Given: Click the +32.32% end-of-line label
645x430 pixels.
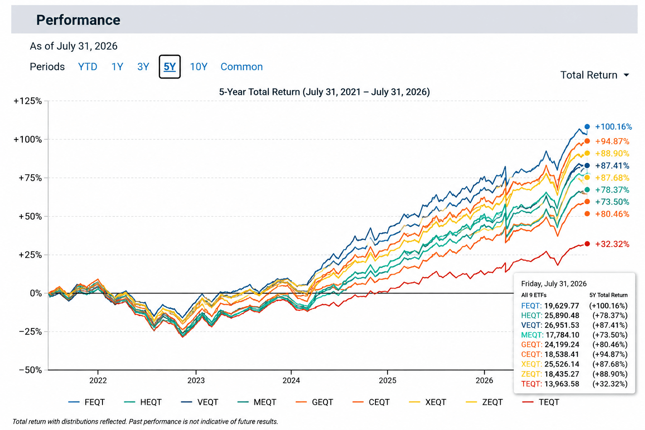Looking at the screenshot, I should pyautogui.click(x=612, y=244).
